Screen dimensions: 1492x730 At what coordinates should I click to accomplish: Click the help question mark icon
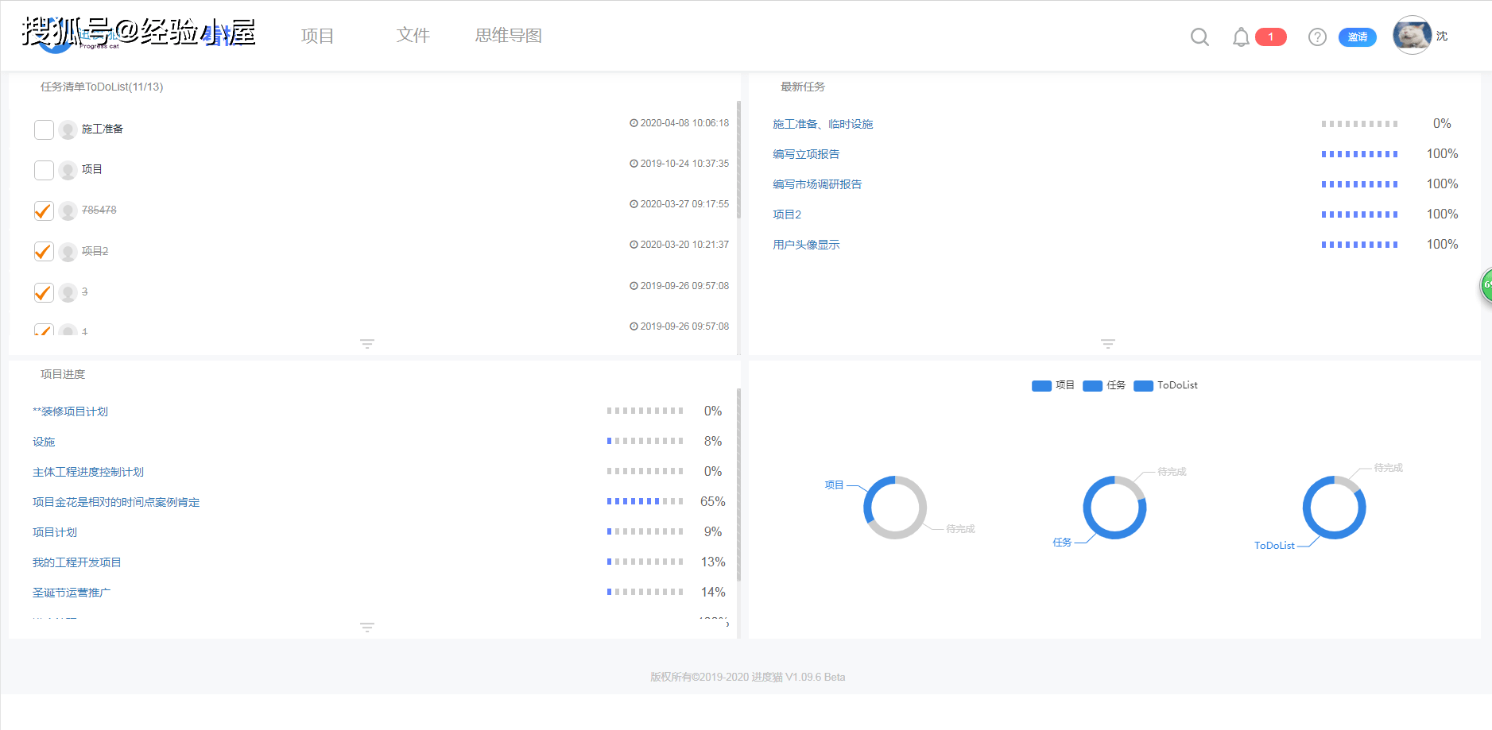(x=1317, y=37)
